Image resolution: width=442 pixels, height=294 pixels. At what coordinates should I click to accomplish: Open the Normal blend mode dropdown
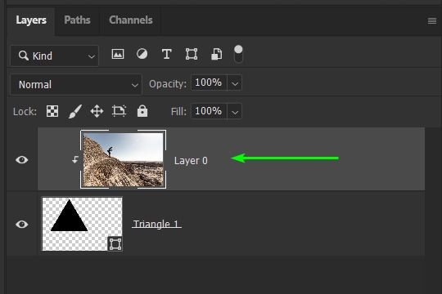click(x=76, y=84)
